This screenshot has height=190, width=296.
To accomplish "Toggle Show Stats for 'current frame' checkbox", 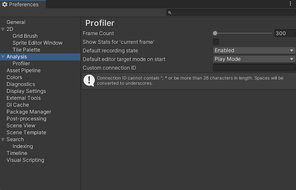I will 216,42.
